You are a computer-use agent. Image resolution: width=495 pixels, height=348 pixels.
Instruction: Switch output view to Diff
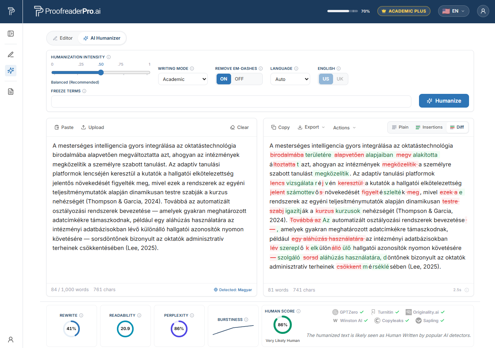tap(457, 127)
